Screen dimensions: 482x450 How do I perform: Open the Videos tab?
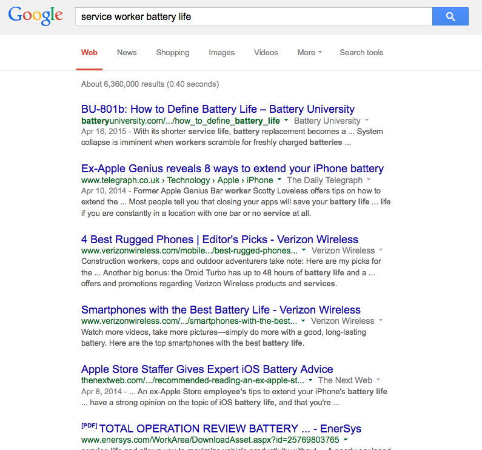click(x=266, y=53)
